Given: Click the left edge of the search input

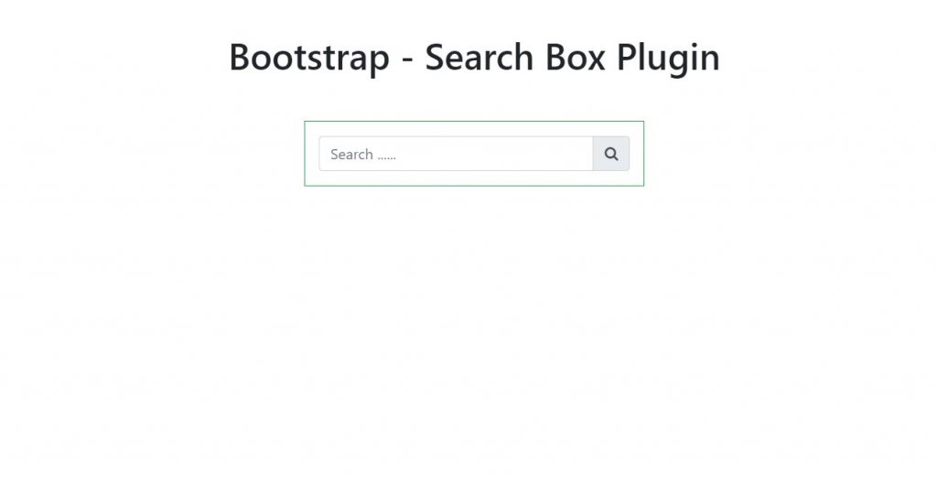Looking at the screenshot, I should 323,154.
